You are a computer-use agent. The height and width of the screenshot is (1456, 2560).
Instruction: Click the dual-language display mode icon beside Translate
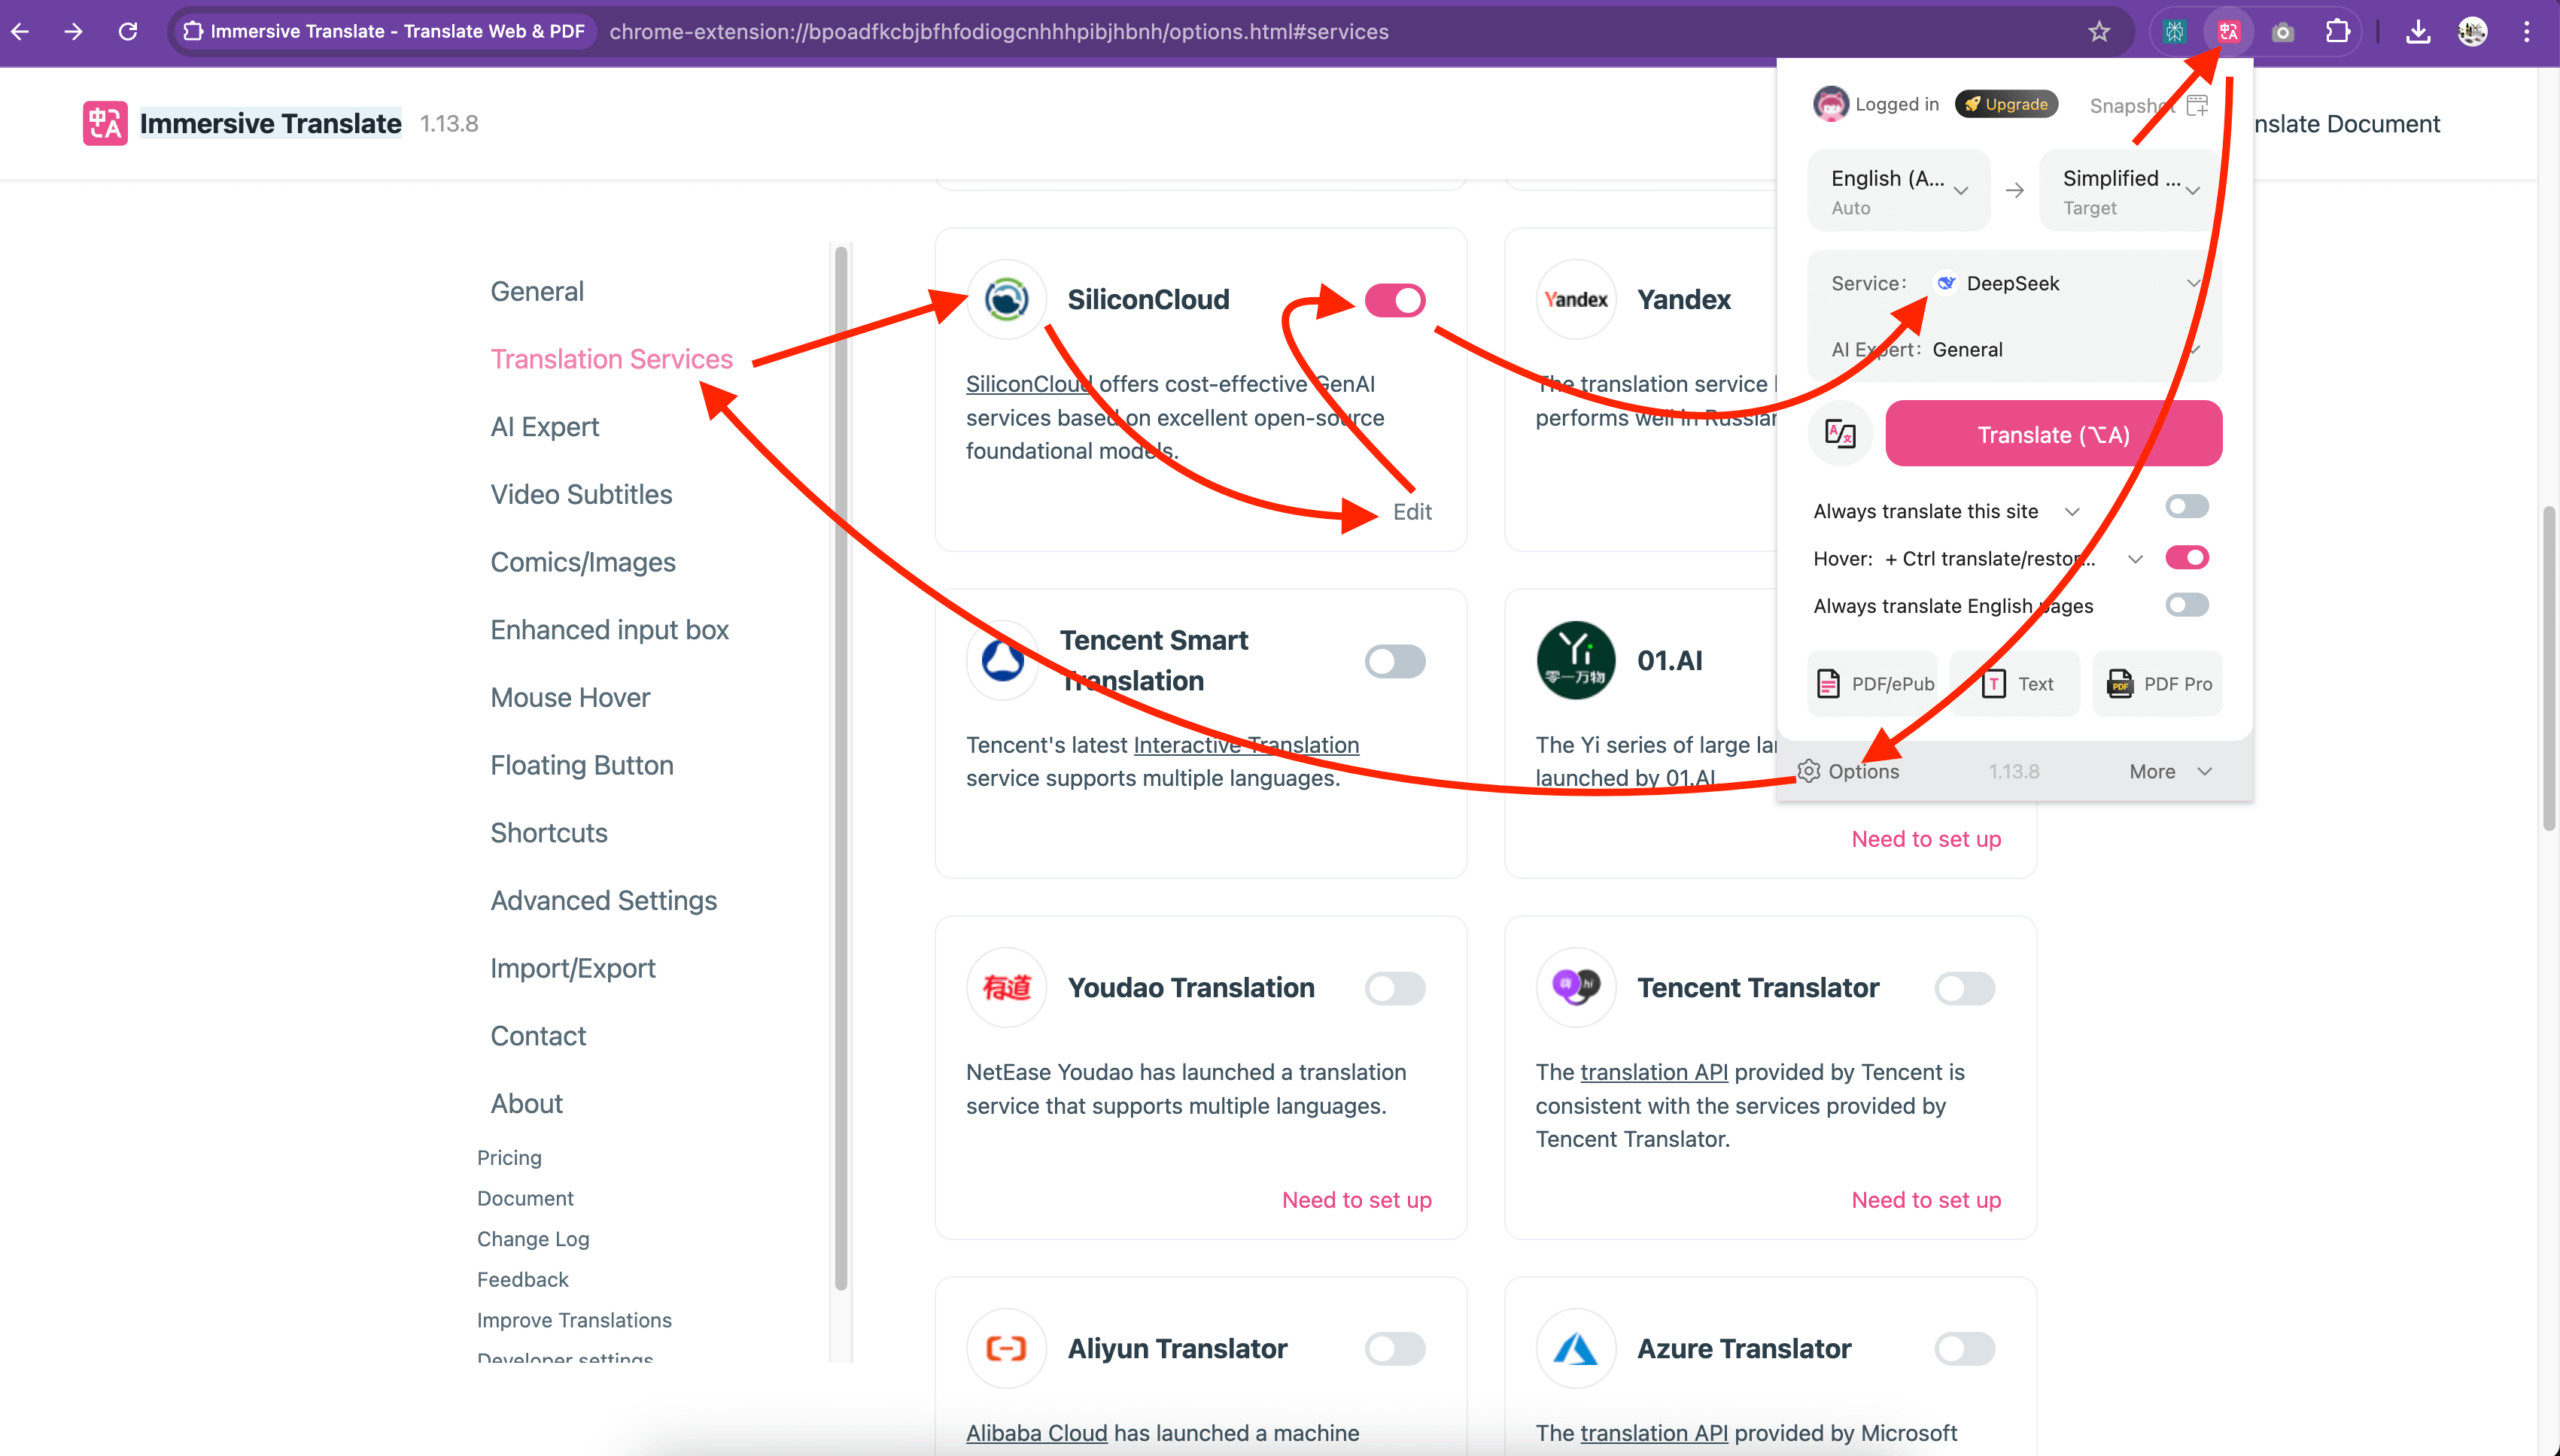pyautogui.click(x=1840, y=434)
